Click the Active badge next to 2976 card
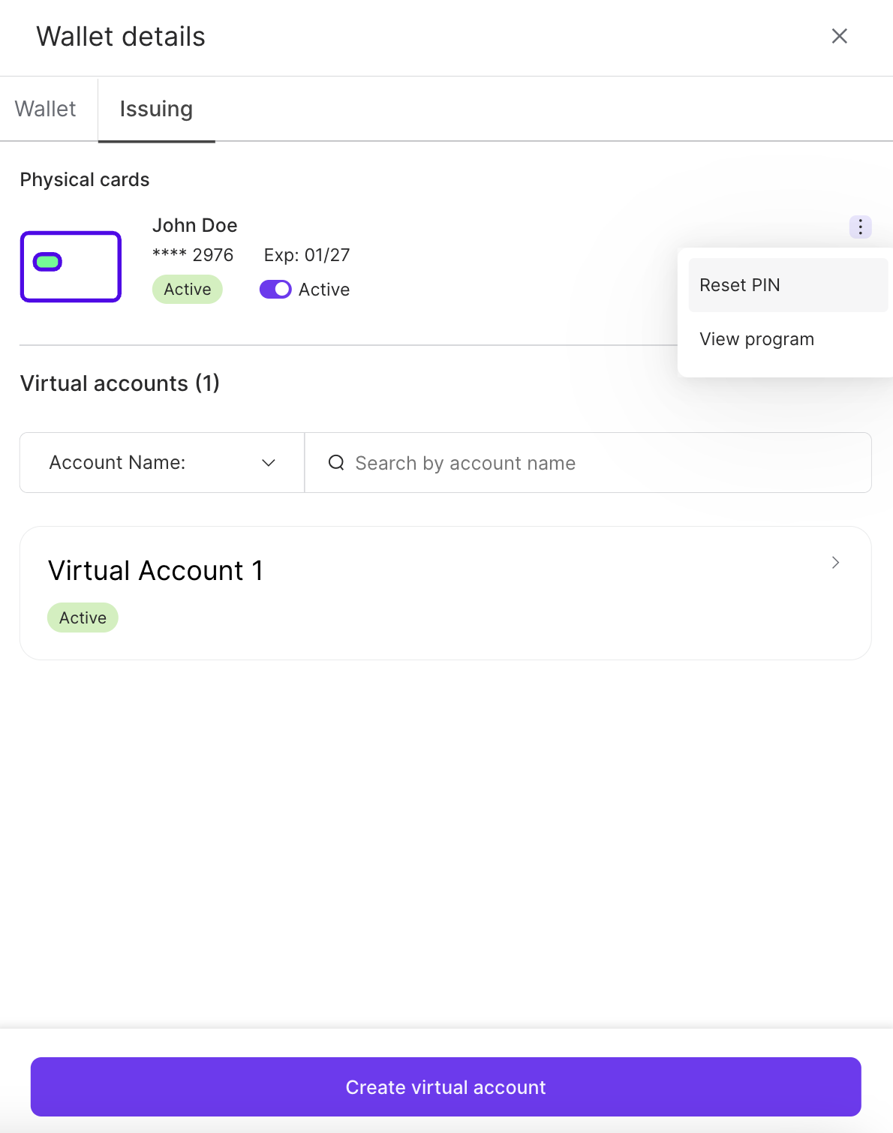Viewport: 893px width, 1133px height. click(x=187, y=289)
